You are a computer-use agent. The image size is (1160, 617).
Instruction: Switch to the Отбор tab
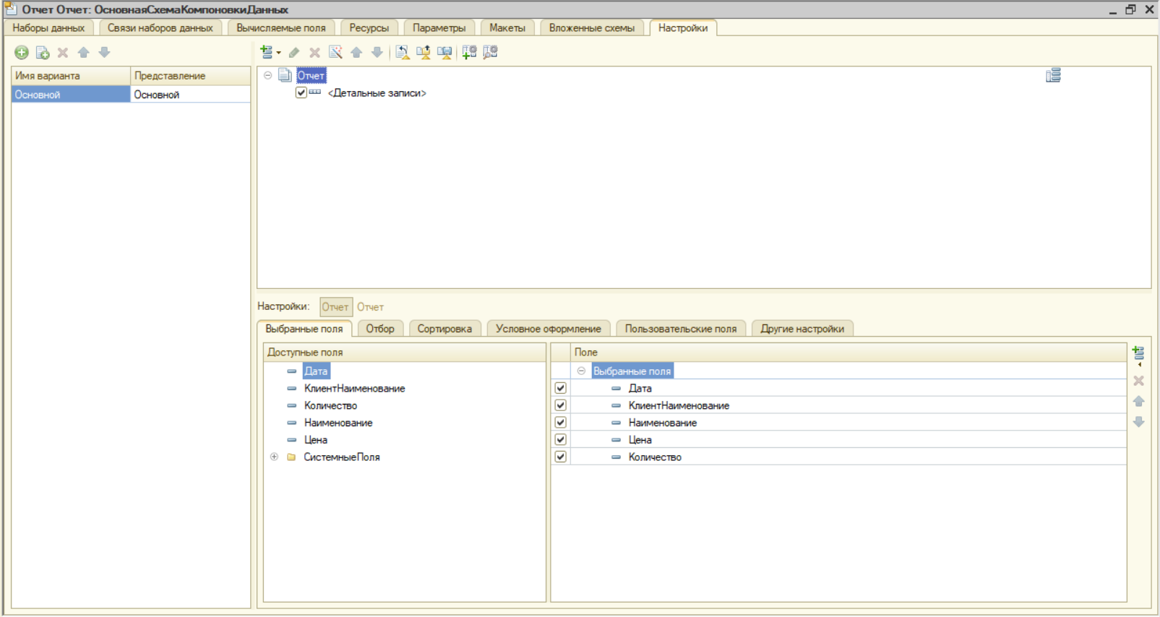380,329
